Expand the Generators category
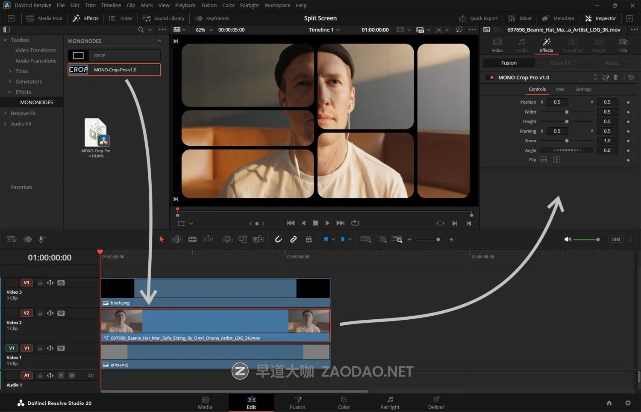The height and width of the screenshot is (412, 641). point(10,82)
